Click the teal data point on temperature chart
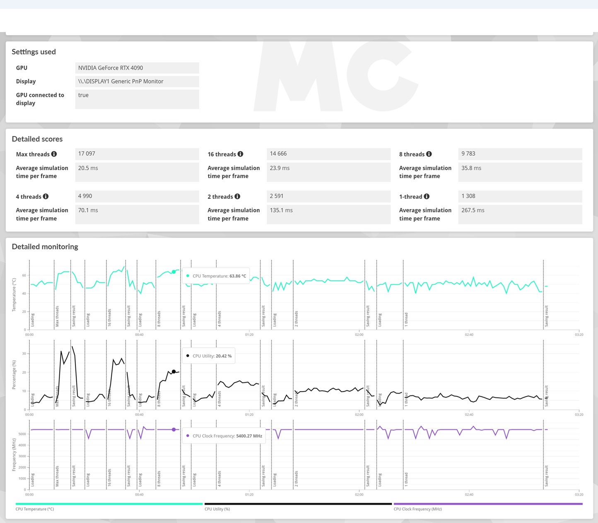This screenshot has height=523, width=598. 174,272
